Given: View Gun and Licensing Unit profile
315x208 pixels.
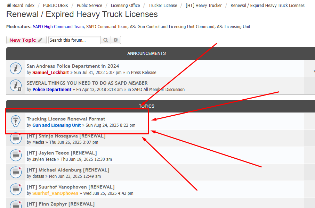Looking at the screenshot, I should [57, 125].
